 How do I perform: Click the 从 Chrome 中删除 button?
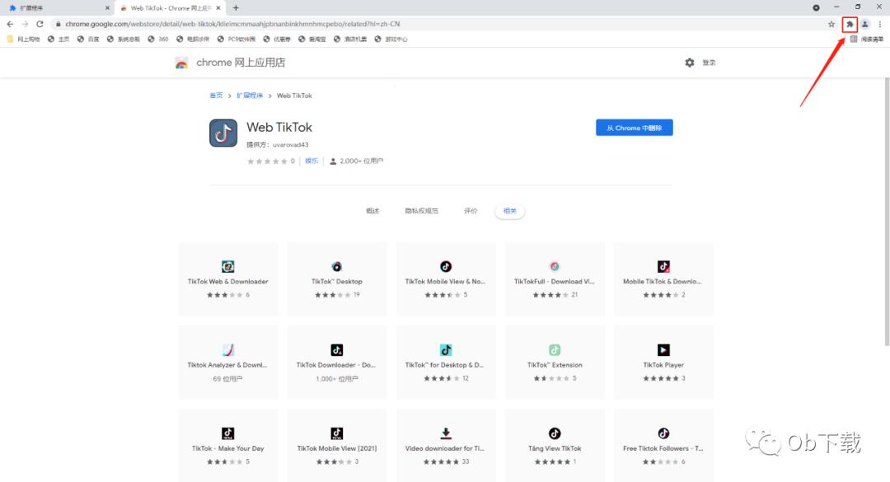[x=634, y=127]
